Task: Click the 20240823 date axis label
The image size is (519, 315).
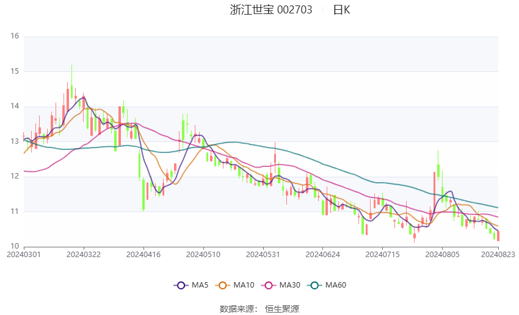Action: pos(498,255)
